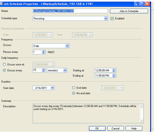Image resolution: width=156 pixels, height=132 pixels.
Task: Decrease the Ending at time
Action: point(114,77)
